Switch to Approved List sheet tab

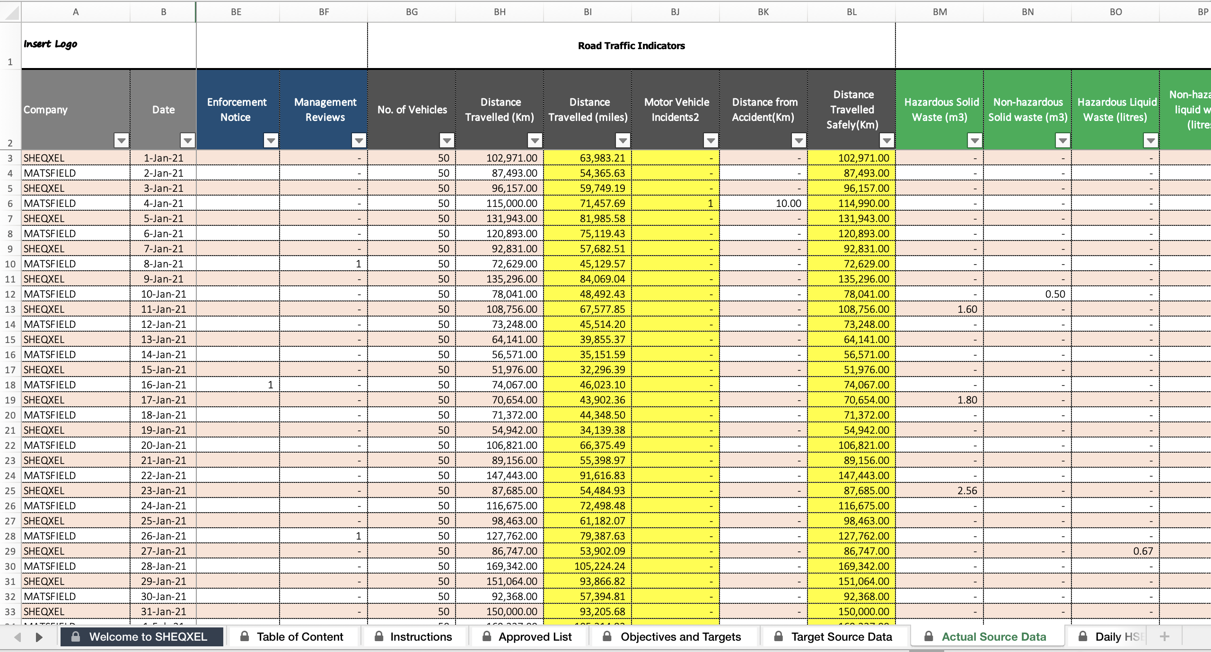tap(529, 637)
